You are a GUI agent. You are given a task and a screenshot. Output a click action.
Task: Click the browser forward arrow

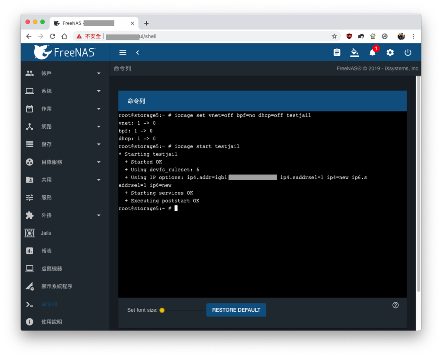pos(41,36)
